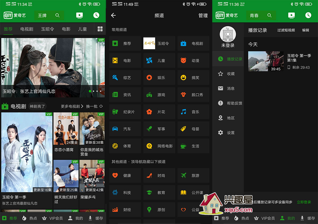
Task: Open 缓存 in the home screen bottom bar
Action: 96,218
